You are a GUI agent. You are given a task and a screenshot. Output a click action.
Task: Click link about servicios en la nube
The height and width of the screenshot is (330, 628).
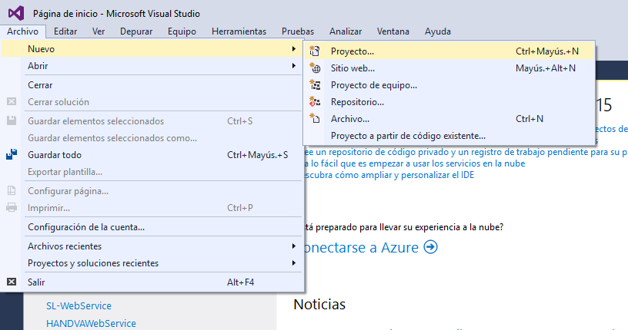(x=415, y=163)
